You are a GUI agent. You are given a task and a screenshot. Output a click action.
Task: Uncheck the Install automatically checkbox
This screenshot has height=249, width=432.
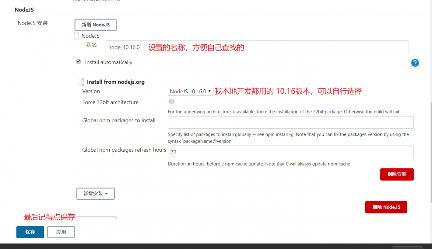(79, 62)
